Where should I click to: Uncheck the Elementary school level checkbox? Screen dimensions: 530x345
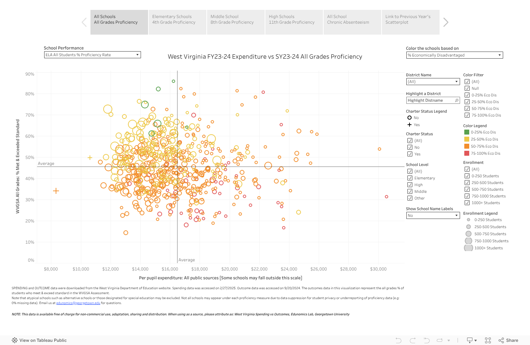click(410, 178)
